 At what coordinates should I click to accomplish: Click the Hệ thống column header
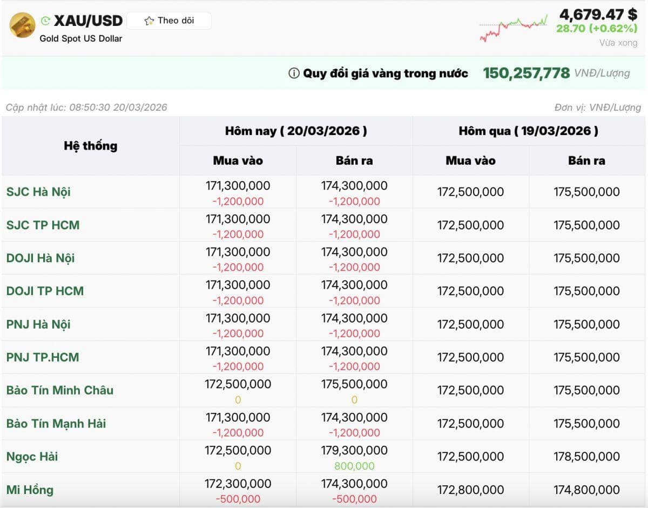[91, 146]
